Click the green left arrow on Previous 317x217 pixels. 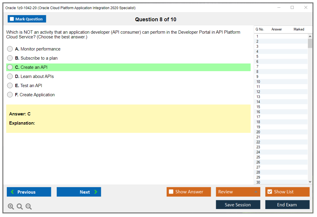(12, 192)
